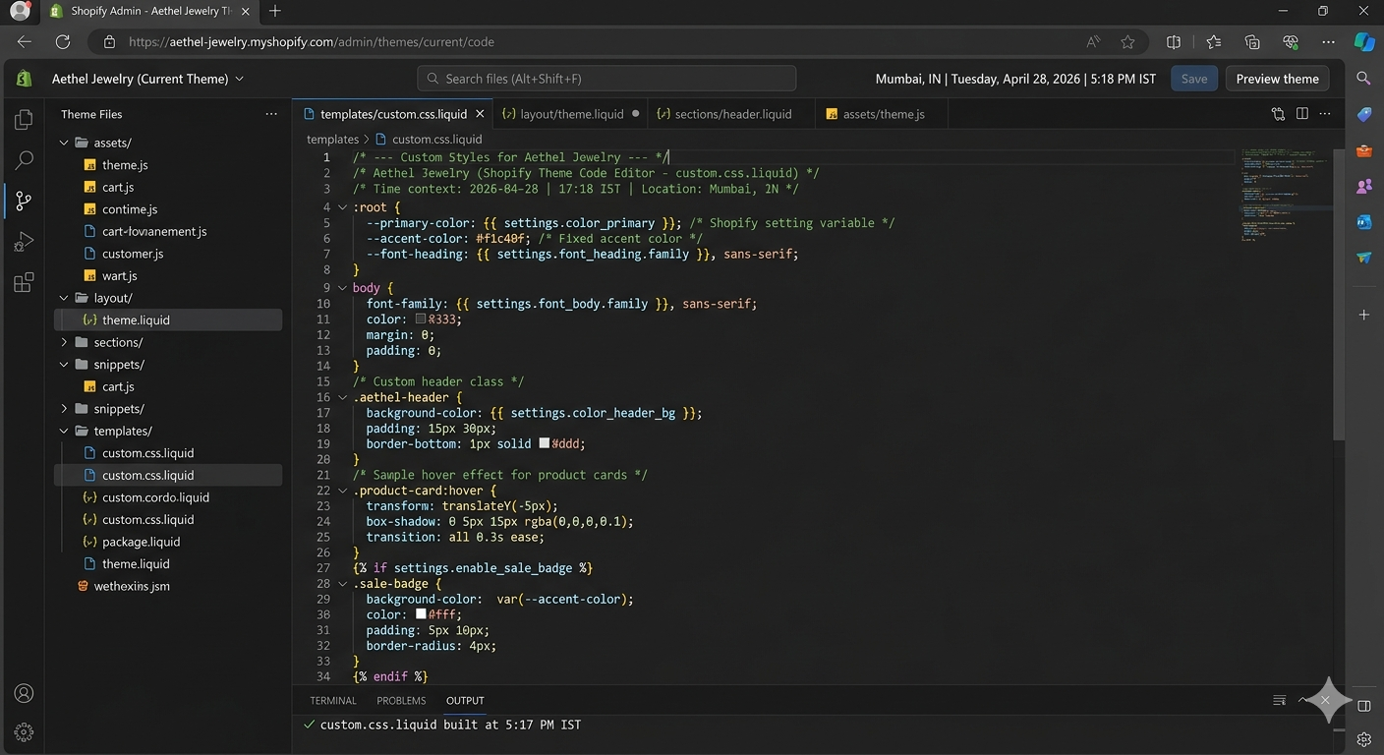
Task: Open the Accounts icon in activity bar
Action: [25, 693]
